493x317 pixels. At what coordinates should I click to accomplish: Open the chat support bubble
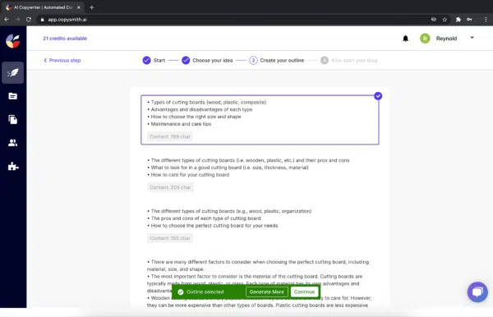click(x=477, y=292)
